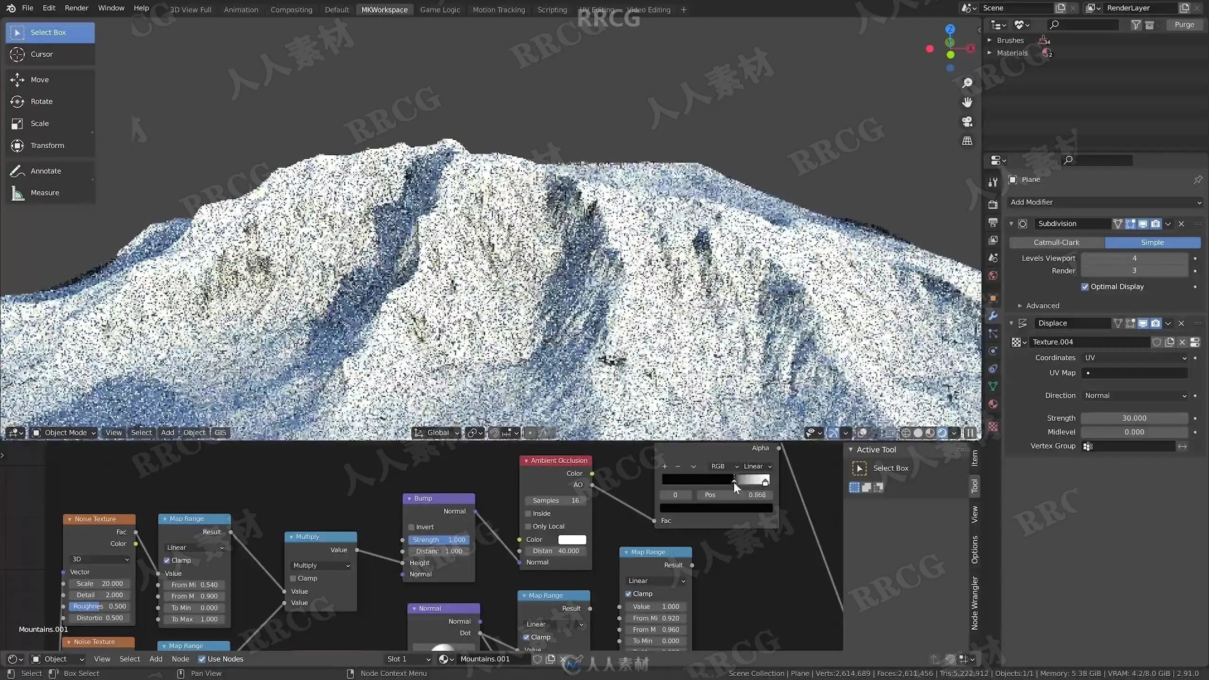Open the Direction Normal dropdown
This screenshot has width=1209, height=680.
1135,396
